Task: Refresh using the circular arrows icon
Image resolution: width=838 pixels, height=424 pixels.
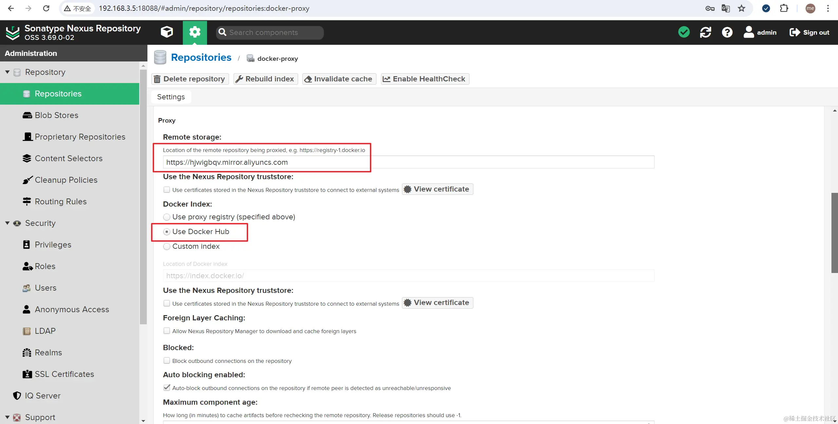Action: click(x=705, y=32)
